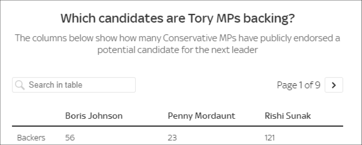Click the word backing? in heading
The width and height of the screenshot is (362, 145).
point(269,19)
